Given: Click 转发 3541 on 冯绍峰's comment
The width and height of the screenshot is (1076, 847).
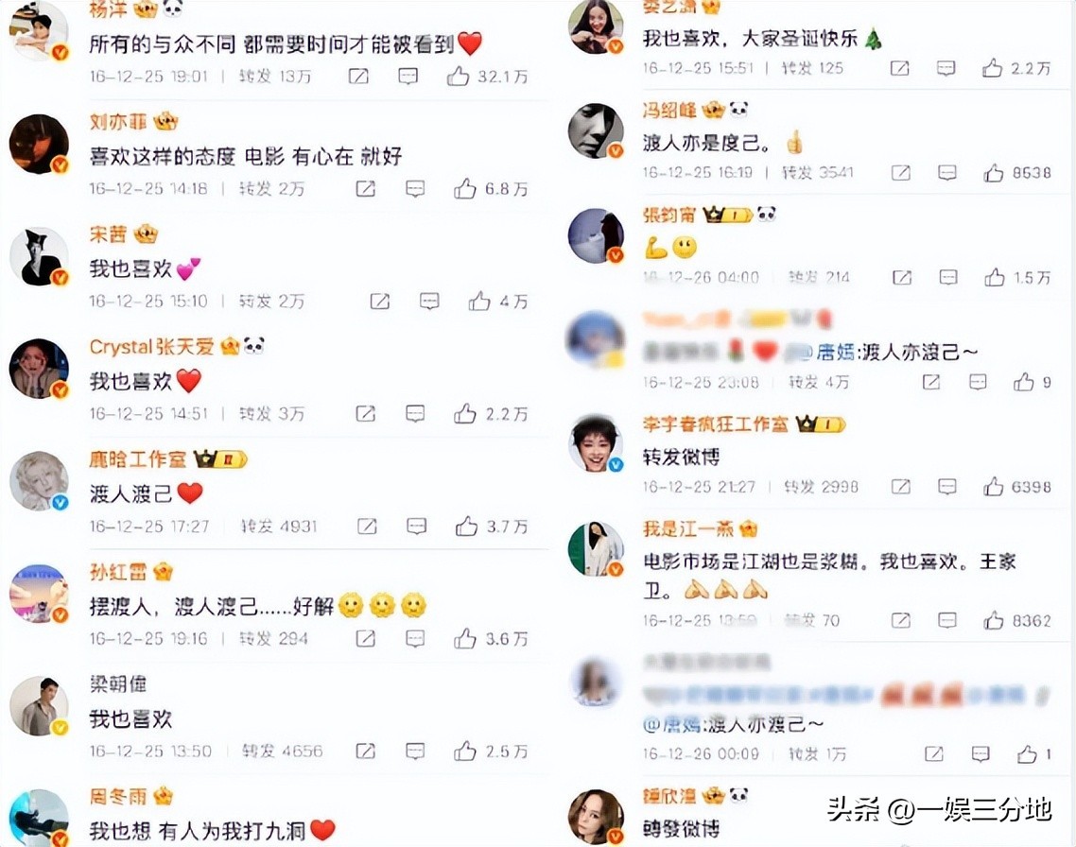Looking at the screenshot, I should (x=818, y=173).
